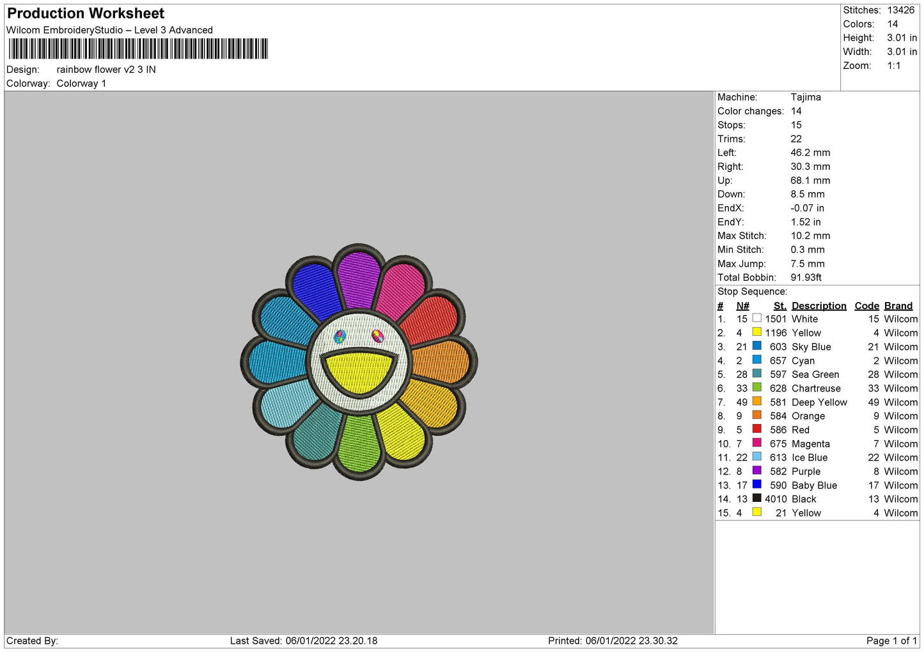Image resolution: width=924 pixels, height=652 pixels.
Task: Click the Min Stitch value '0.3 mm'
Action: [x=808, y=250]
